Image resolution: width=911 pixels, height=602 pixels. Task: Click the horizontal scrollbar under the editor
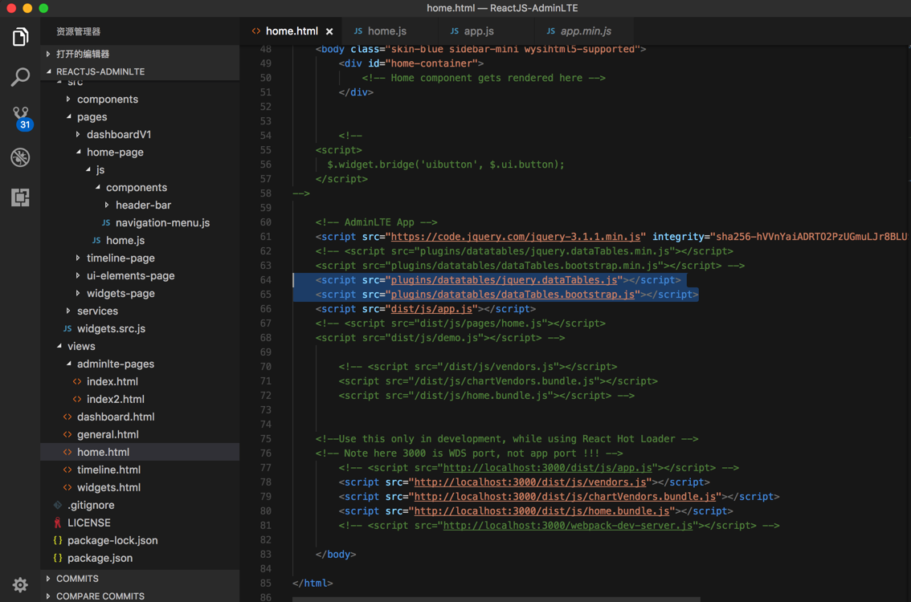click(496, 599)
